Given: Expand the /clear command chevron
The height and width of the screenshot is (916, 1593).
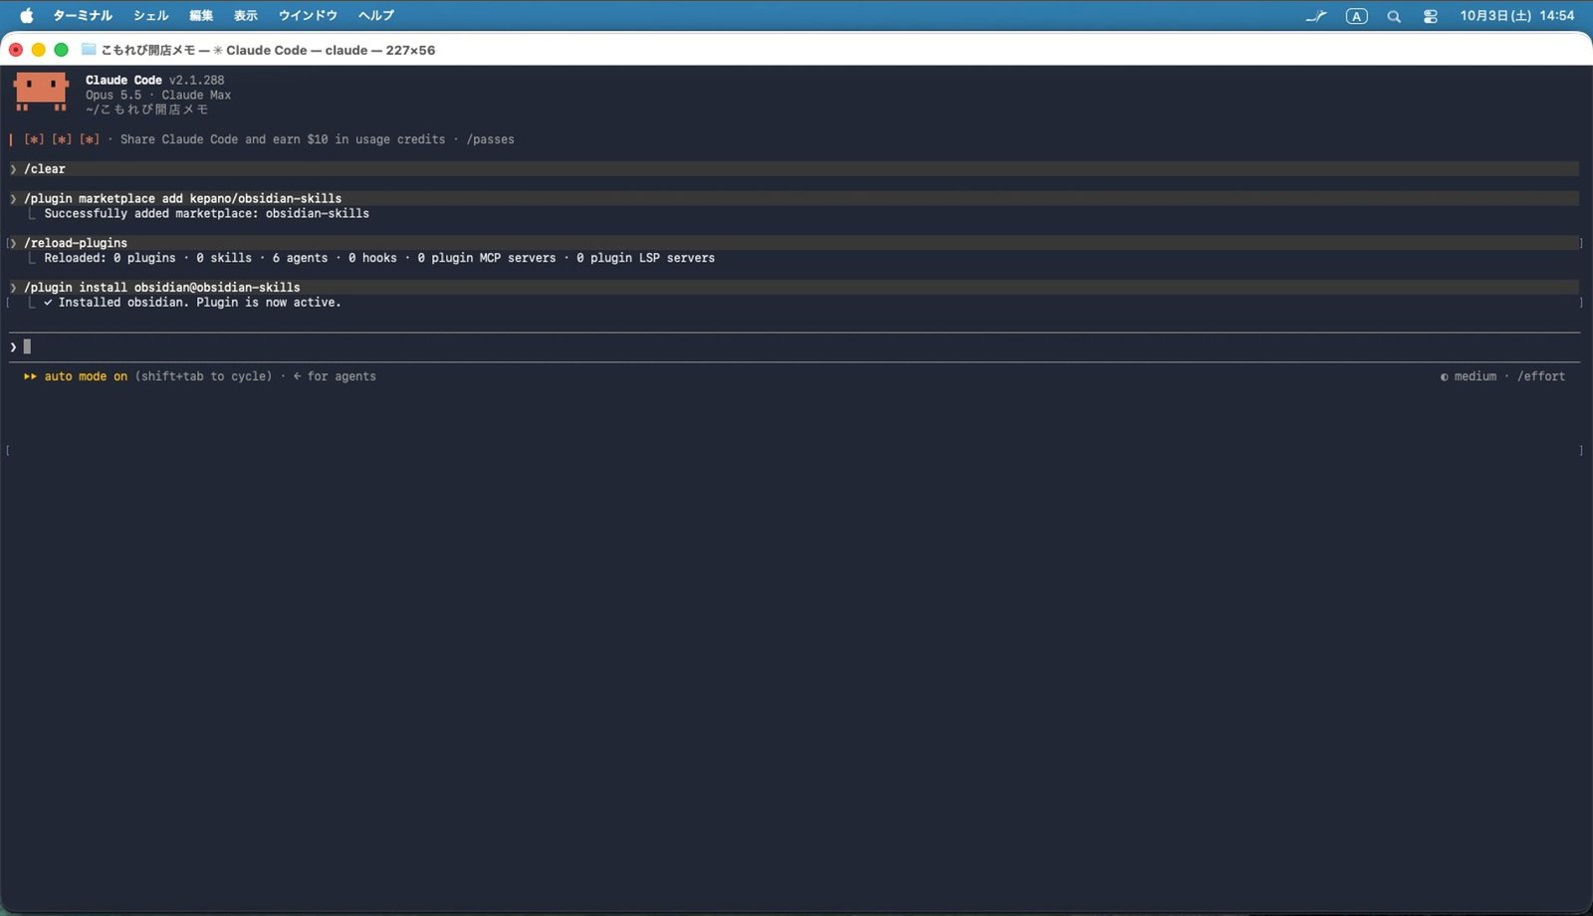Looking at the screenshot, I should (x=13, y=169).
